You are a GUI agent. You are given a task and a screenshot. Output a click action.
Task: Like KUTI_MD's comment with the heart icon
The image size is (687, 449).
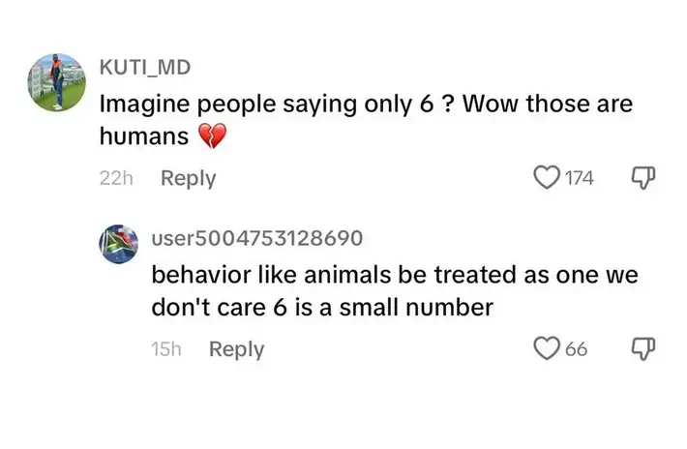(547, 178)
